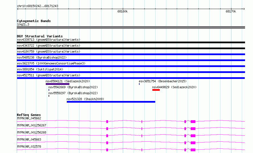Open the nsv4527511 (gnomADStructuralVariants) label
The width and height of the screenshot is (253, 153).
49,75
